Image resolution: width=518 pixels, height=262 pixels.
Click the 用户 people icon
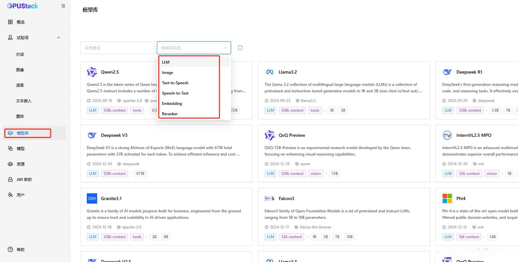point(10,195)
